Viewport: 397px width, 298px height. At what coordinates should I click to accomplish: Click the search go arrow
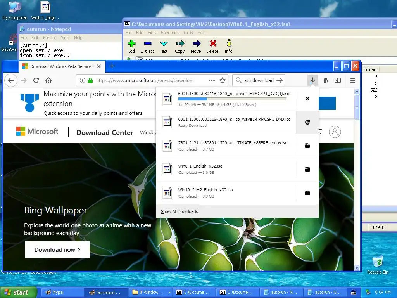280,81
